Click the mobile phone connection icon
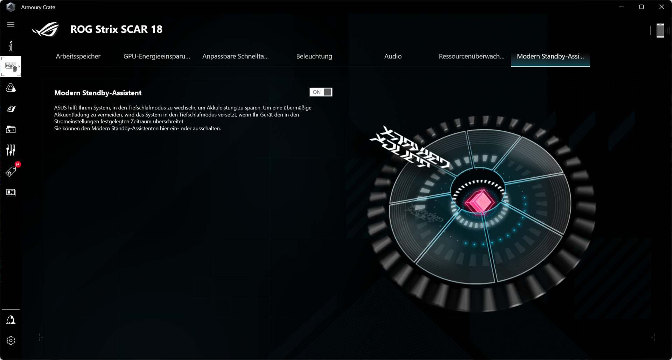Viewport: 672px width, 360px height. pyautogui.click(x=660, y=30)
